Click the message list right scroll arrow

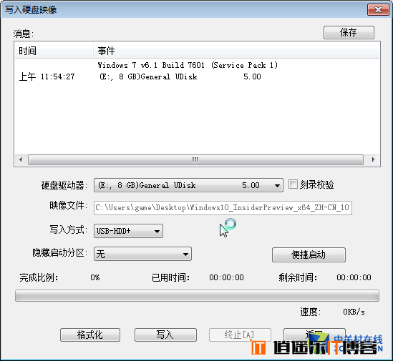[x=373, y=159]
